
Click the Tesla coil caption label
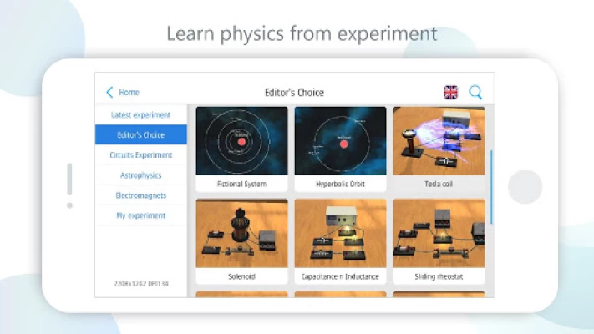click(x=439, y=184)
